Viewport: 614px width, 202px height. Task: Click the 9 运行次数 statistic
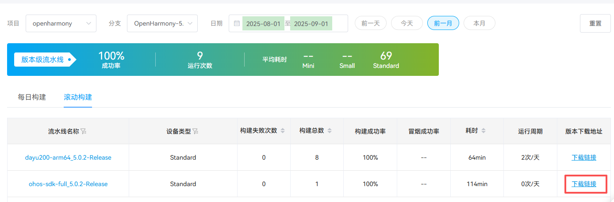[200, 60]
